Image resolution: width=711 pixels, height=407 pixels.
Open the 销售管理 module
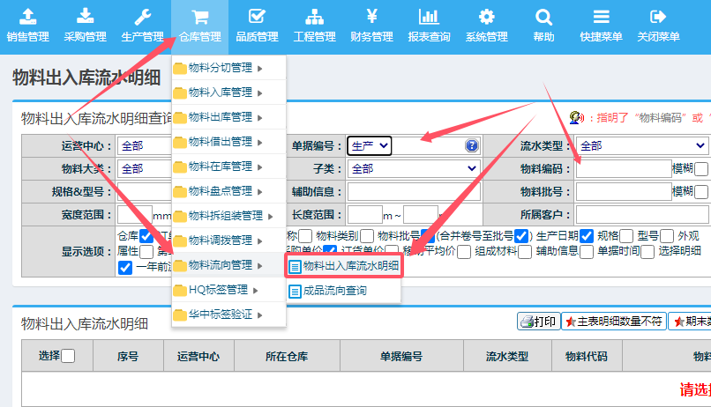[27, 26]
